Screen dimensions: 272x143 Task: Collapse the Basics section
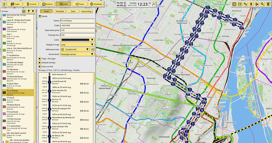40,16
